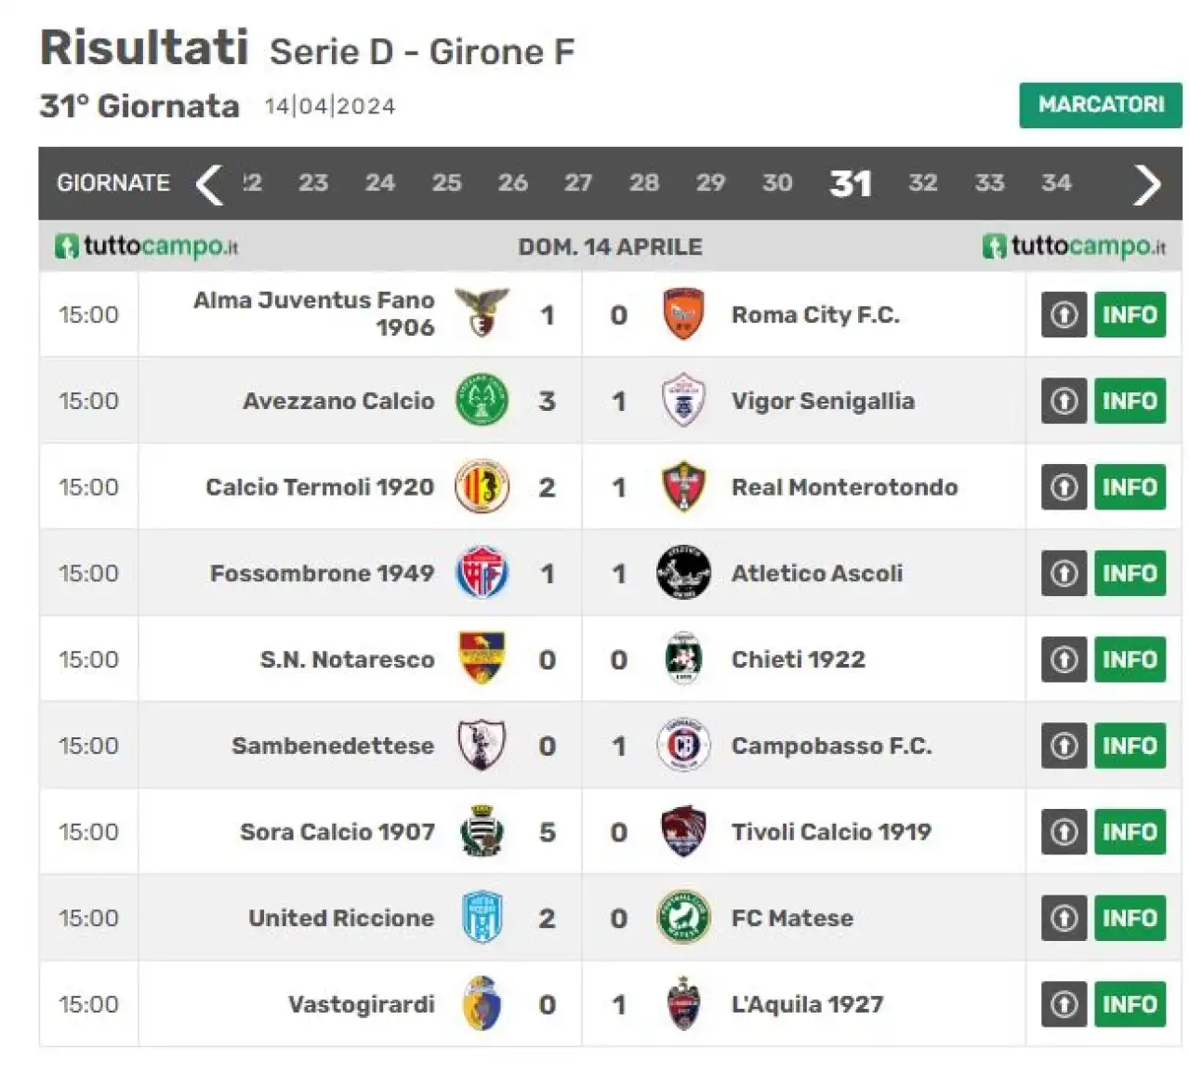Screen dimensions: 1190x1073
Task: Open the Roma City F.C. orange crest
Action: pyautogui.click(x=683, y=314)
